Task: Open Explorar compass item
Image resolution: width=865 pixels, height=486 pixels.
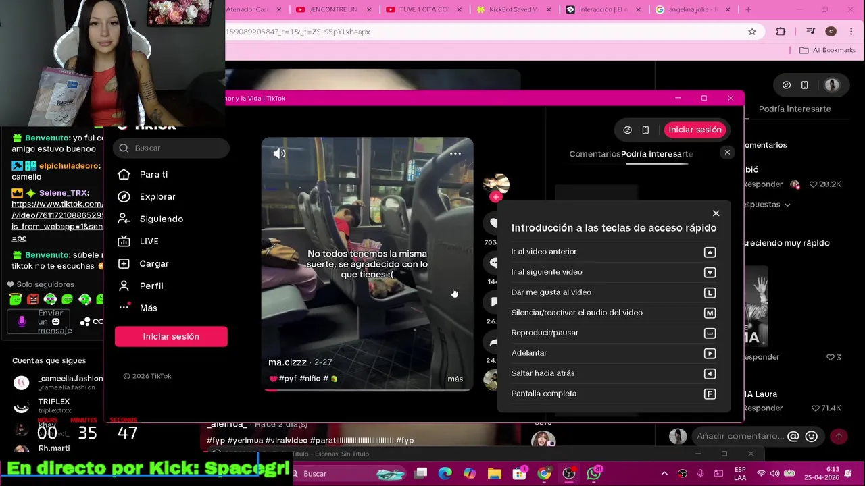Action: [157, 196]
